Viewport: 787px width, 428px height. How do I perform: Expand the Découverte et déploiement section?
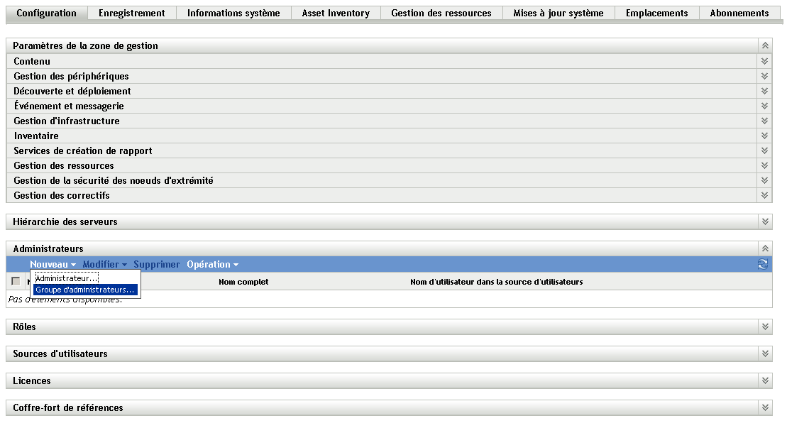(764, 91)
